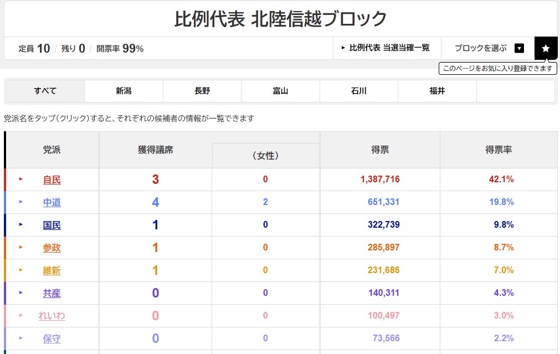Viewport: 560px width, 354px height.
Task: Click the 7.0% vote share
Action: click(504, 270)
